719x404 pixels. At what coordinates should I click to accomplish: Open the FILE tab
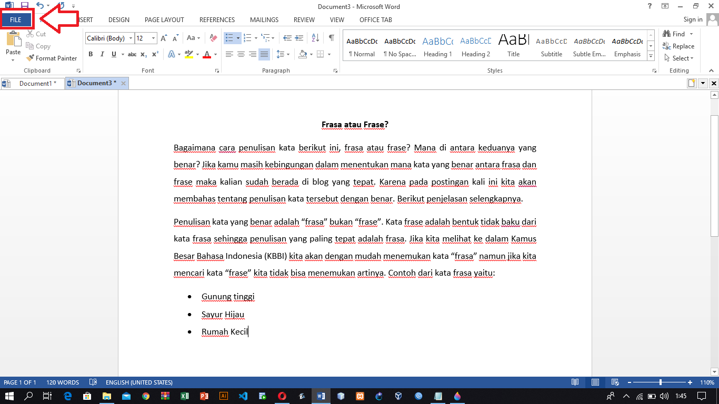(16, 19)
